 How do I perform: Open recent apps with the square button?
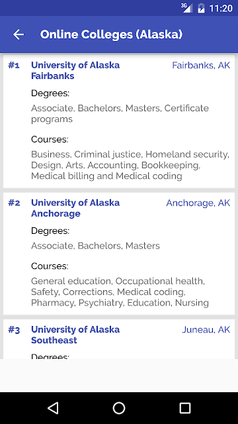185,408
